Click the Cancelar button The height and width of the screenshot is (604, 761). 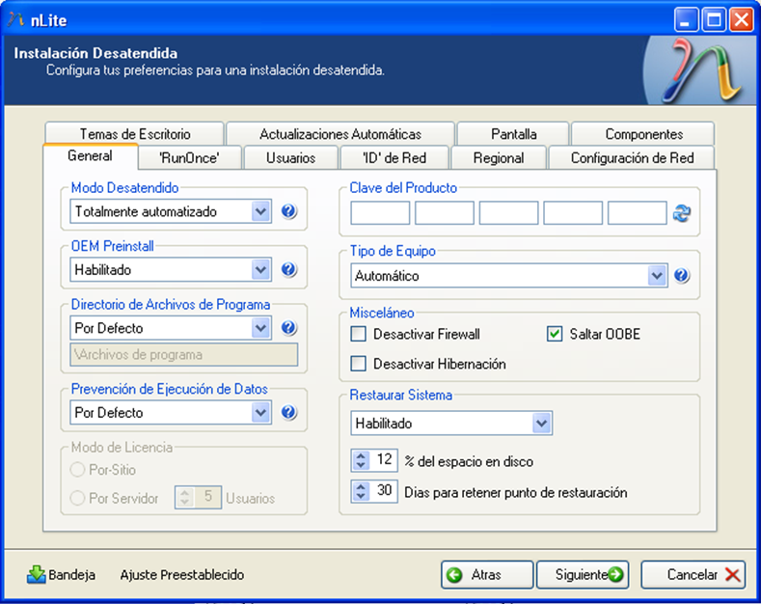[x=693, y=574]
